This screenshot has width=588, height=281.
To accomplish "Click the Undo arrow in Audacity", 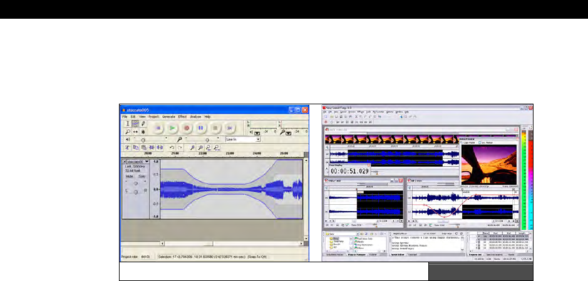I will [x=172, y=148].
